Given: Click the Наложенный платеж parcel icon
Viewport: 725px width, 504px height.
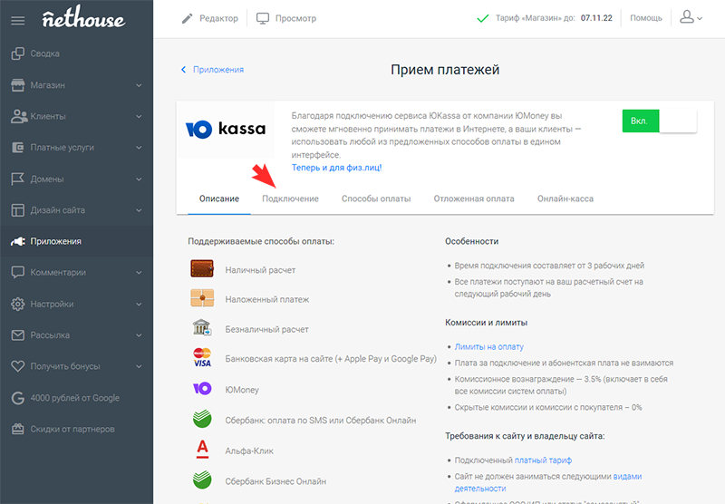Looking at the screenshot, I should point(202,298).
